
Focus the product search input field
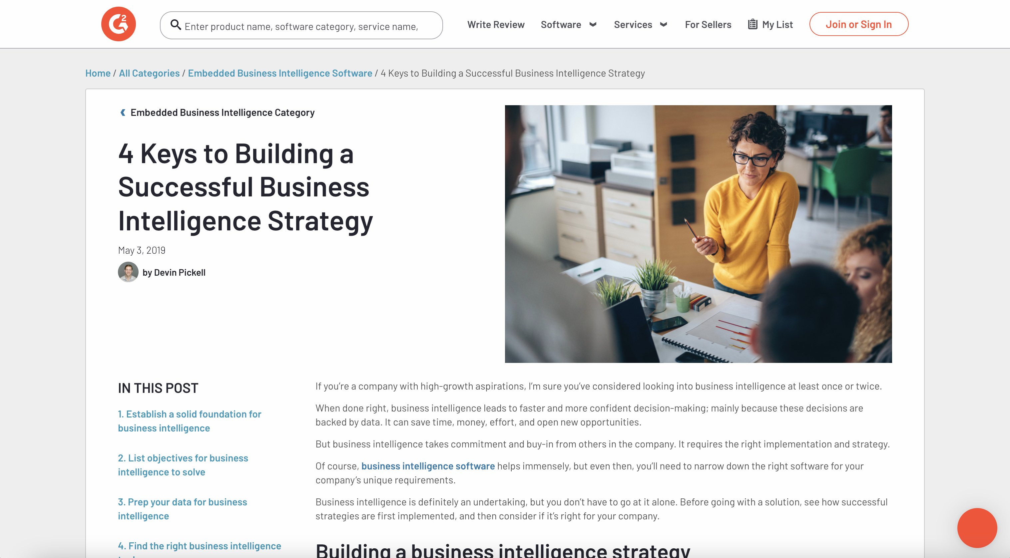coord(301,25)
